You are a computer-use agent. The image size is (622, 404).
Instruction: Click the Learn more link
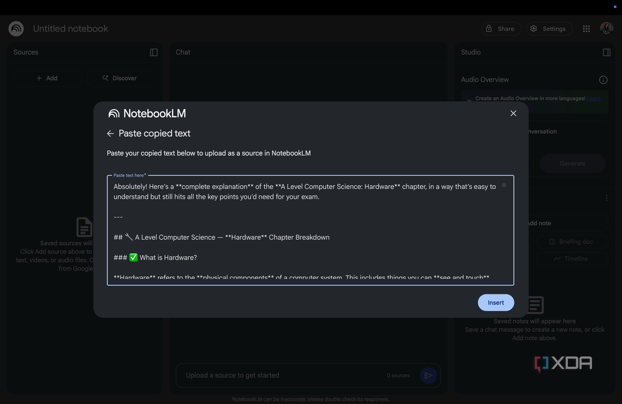point(594,99)
